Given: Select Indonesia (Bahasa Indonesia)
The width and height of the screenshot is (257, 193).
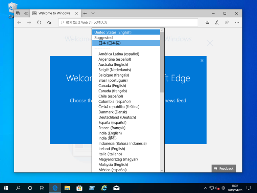Looking at the screenshot, I should tap(126, 144).
